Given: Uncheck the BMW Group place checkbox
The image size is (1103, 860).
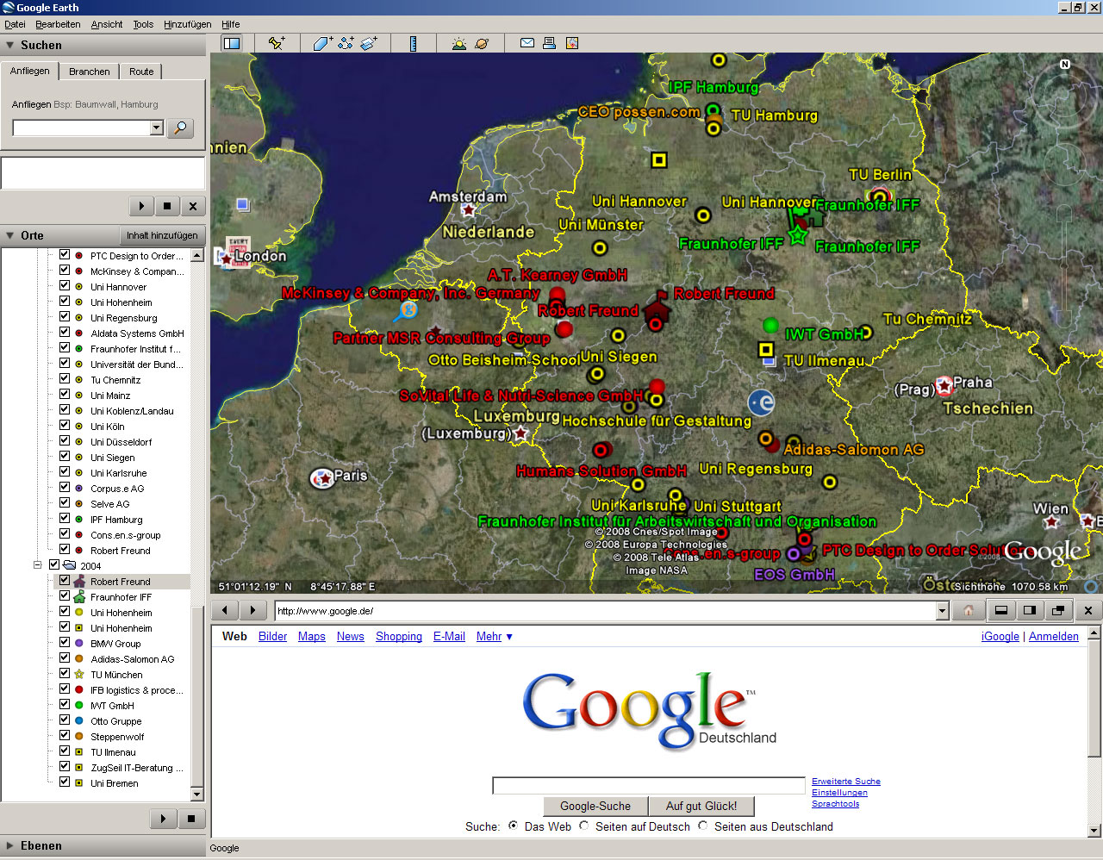Looking at the screenshot, I should coord(65,643).
